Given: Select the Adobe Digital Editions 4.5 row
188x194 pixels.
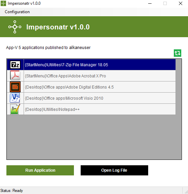Looking at the screenshot, I should (91, 87).
